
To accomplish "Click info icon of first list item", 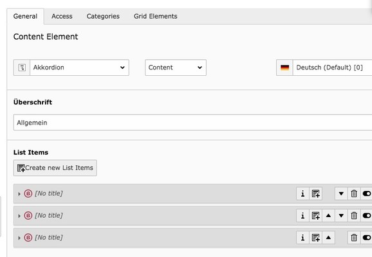I will point(302,194).
